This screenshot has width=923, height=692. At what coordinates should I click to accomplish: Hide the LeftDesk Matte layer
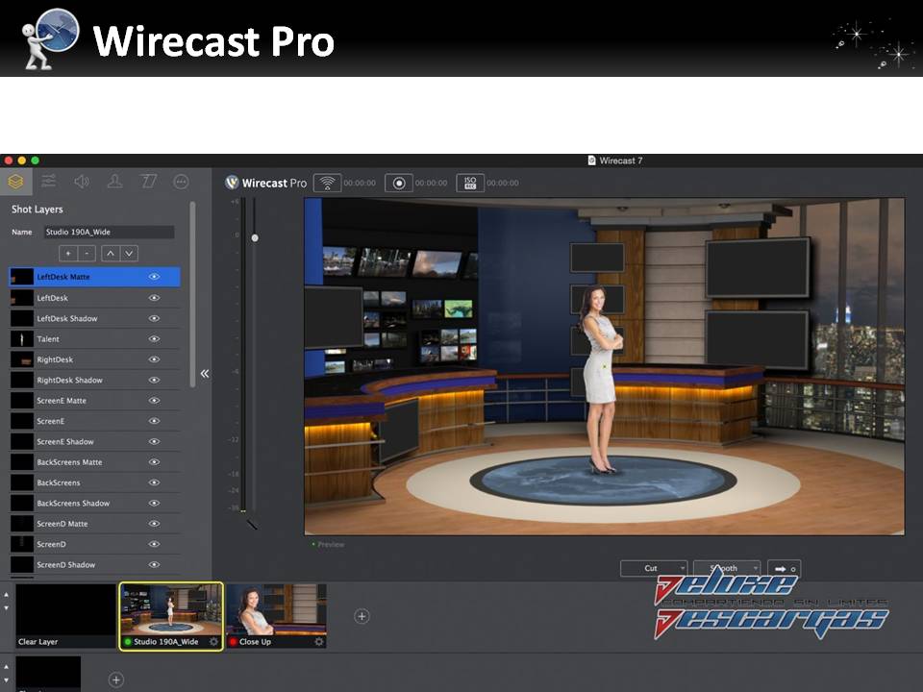[x=154, y=277]
